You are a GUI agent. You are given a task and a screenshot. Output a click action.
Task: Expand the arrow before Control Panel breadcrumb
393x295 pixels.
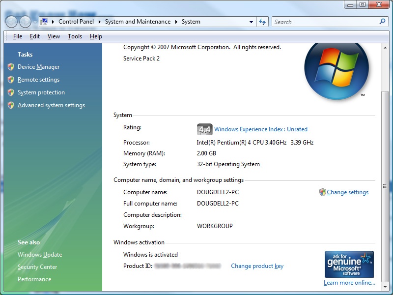(x=53, y=22)
